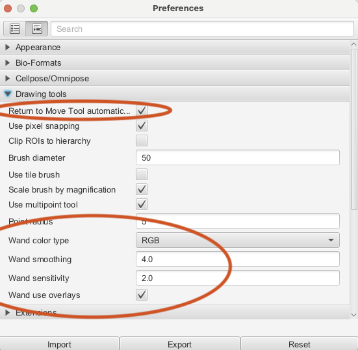
Task: Switch to the categorized view icon
Action: [37, 29]
